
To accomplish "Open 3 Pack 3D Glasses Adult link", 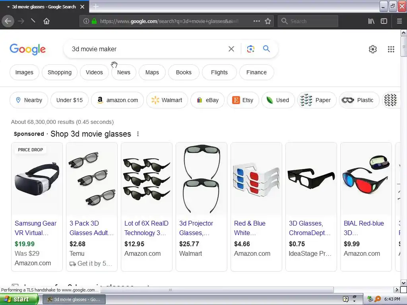I will pos(92,228).
